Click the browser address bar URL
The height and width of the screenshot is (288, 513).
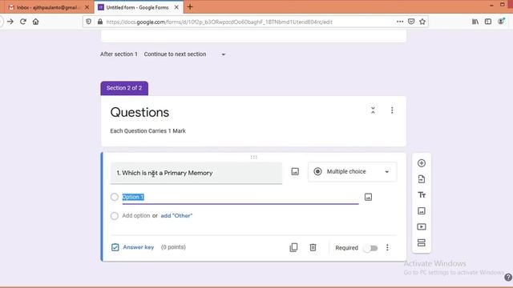tap(219, 22)
